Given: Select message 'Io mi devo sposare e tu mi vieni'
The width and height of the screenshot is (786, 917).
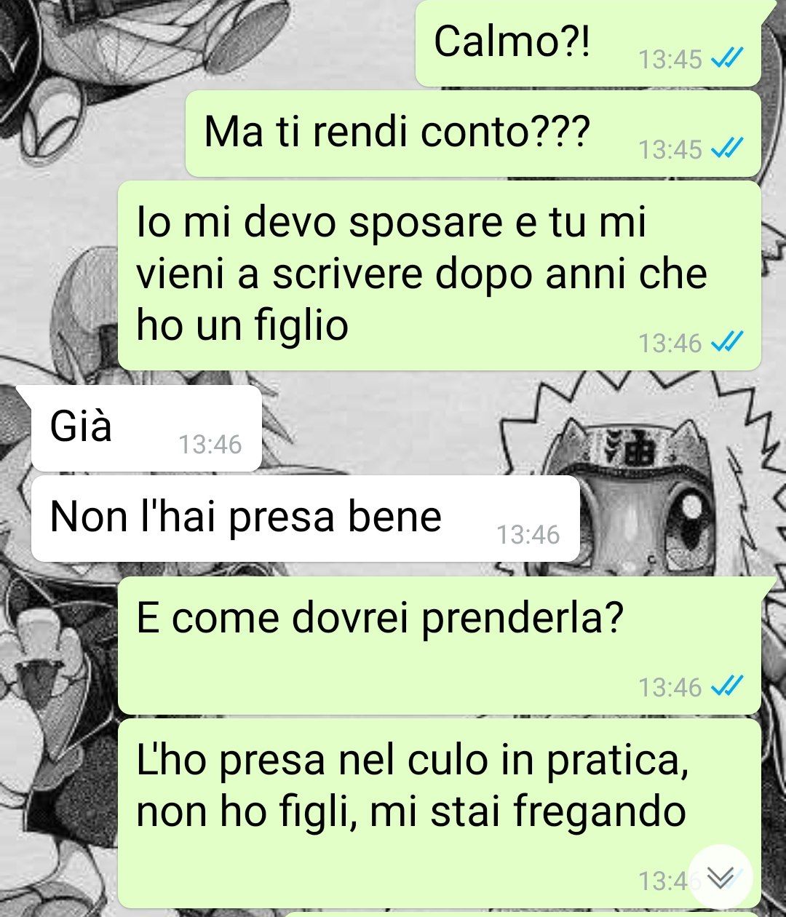Looking at the screenshot, I should point(440,275).
